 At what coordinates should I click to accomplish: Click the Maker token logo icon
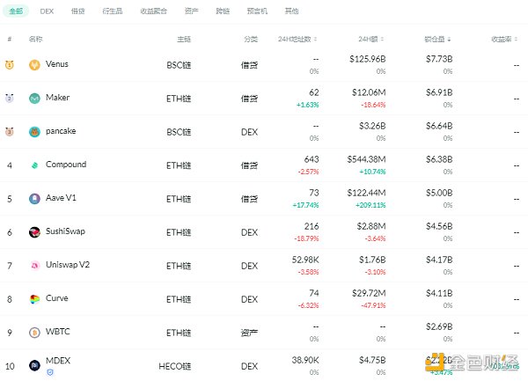coord(34,99)
